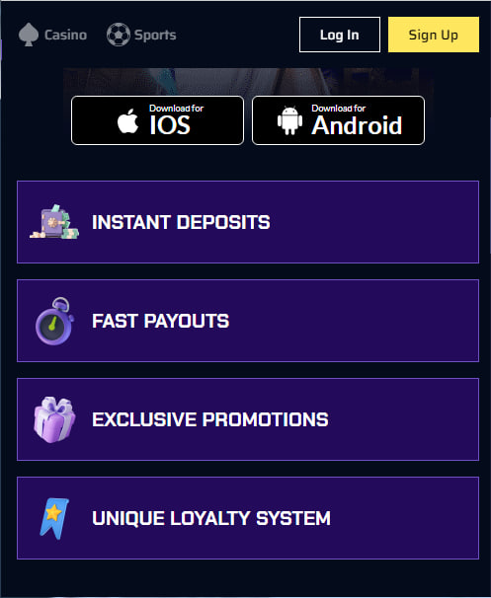Click the safe with cash icon
This screenshot has height=598, width=491.
(x=54, y=222)
